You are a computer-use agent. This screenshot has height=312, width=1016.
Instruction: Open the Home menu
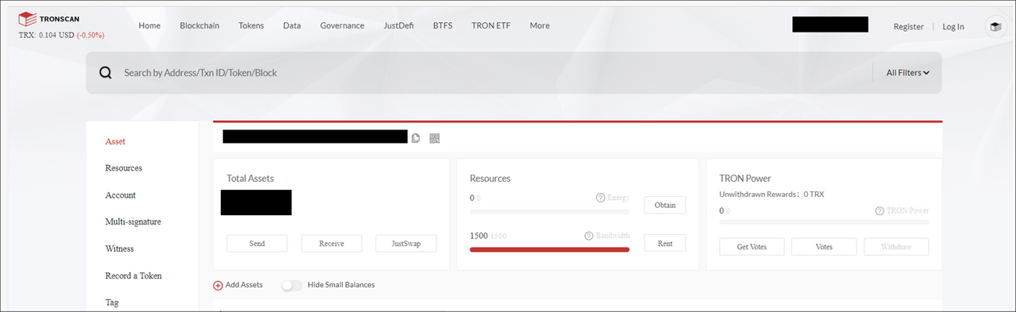[149, 25]
